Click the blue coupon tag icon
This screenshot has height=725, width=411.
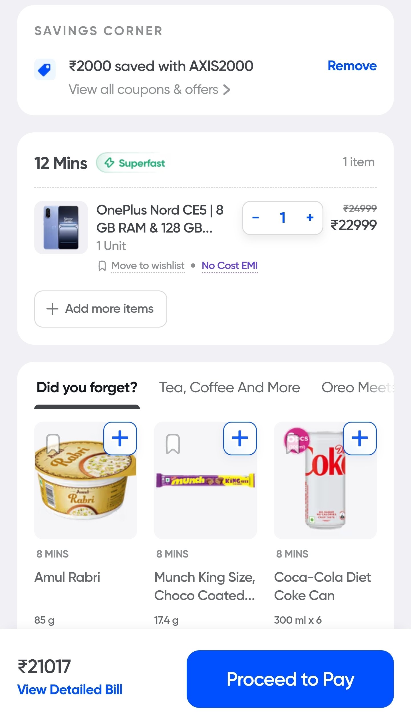click(x=45, y=69)
